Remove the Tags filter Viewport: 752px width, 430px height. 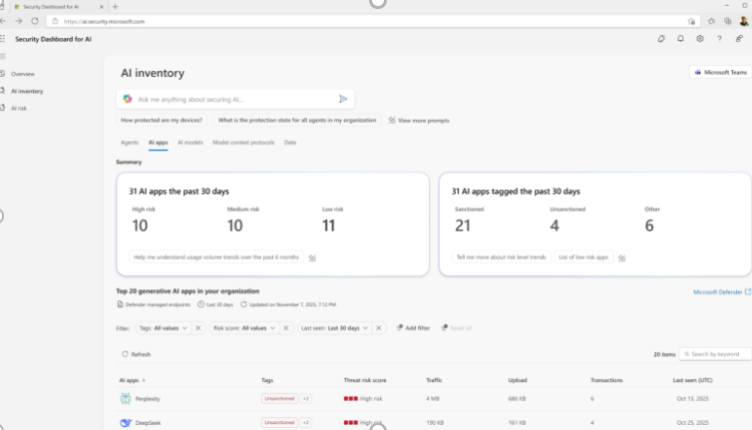198,328
